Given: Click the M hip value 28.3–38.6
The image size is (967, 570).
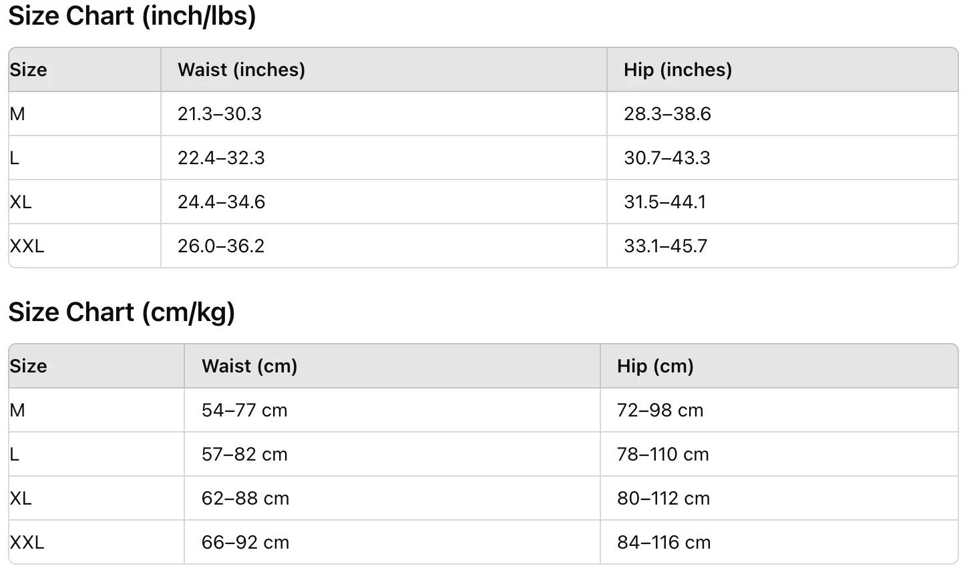Looking at the screenshot, I should (667, 113).
